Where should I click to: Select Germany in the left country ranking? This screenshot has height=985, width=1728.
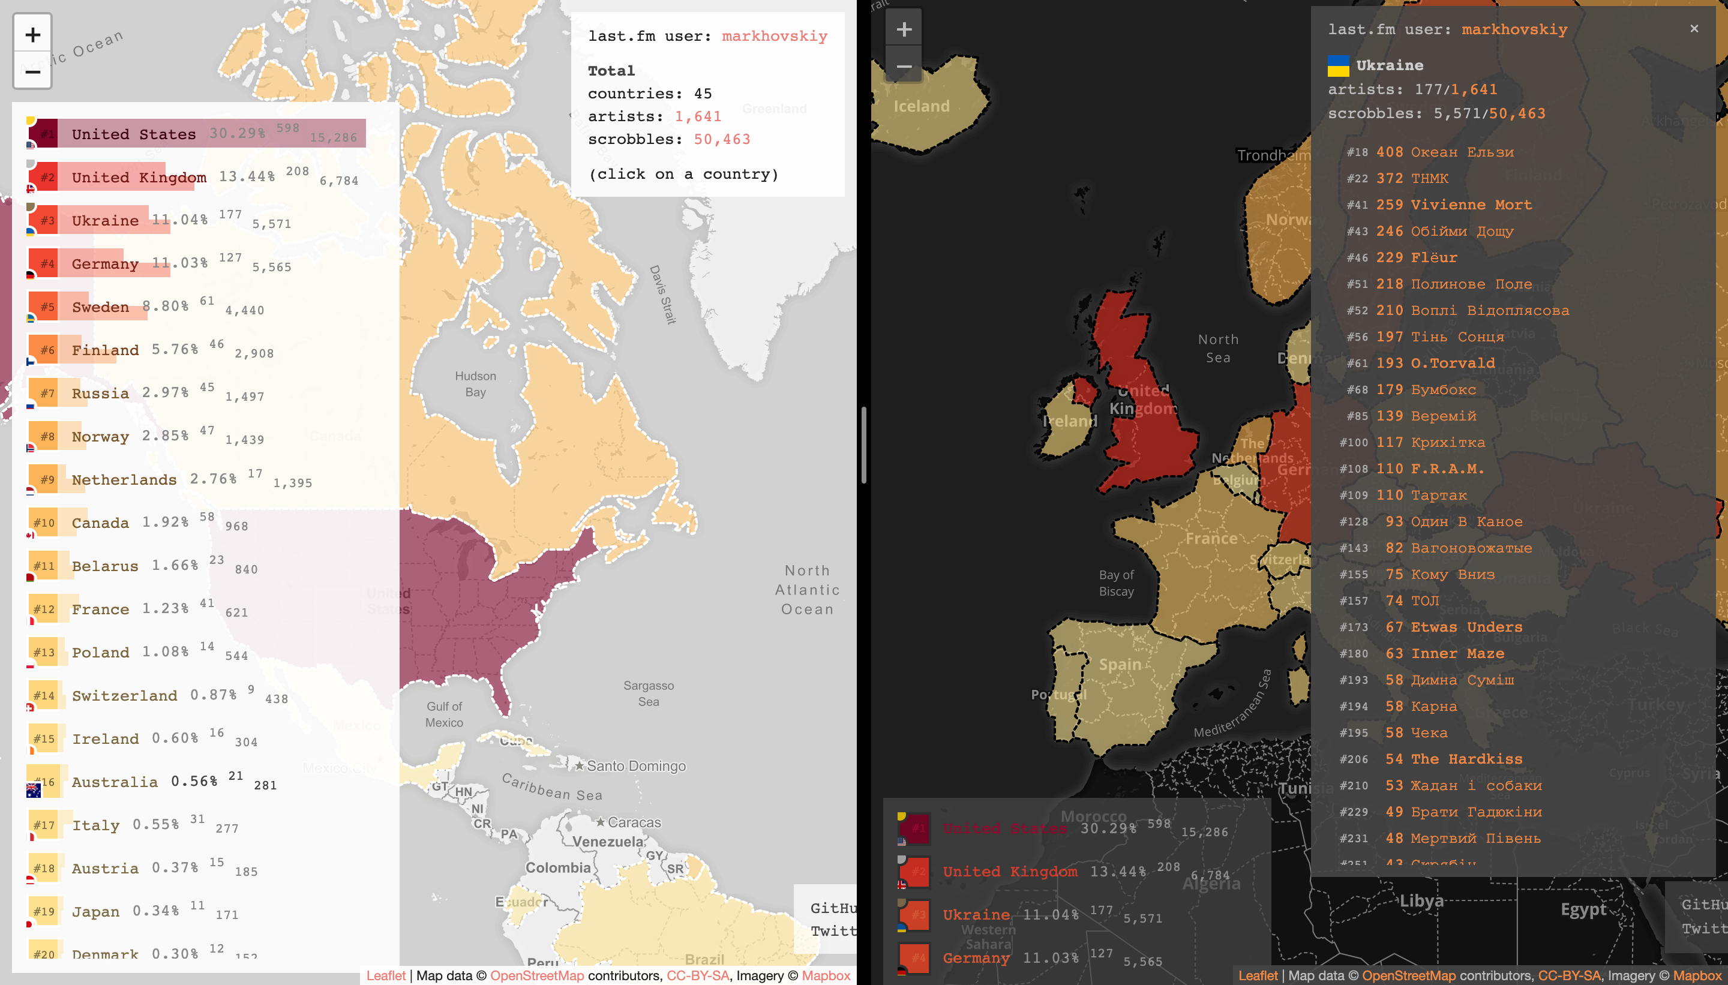point(159,263)
